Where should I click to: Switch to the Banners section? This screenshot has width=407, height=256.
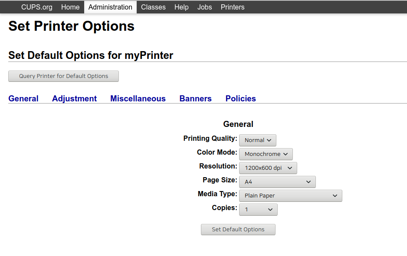click(x=195, y=99)
